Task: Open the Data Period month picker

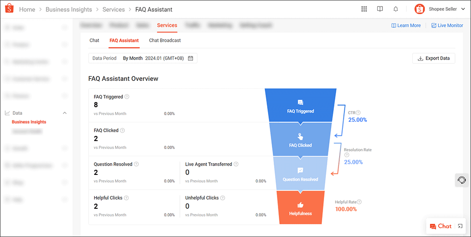Action: click(143, 58)
